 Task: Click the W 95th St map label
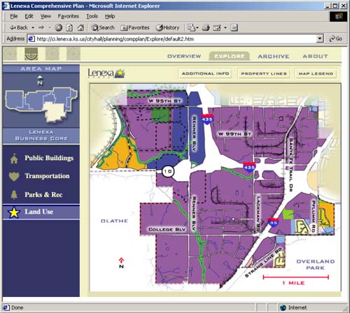click(x=165, y=101)
